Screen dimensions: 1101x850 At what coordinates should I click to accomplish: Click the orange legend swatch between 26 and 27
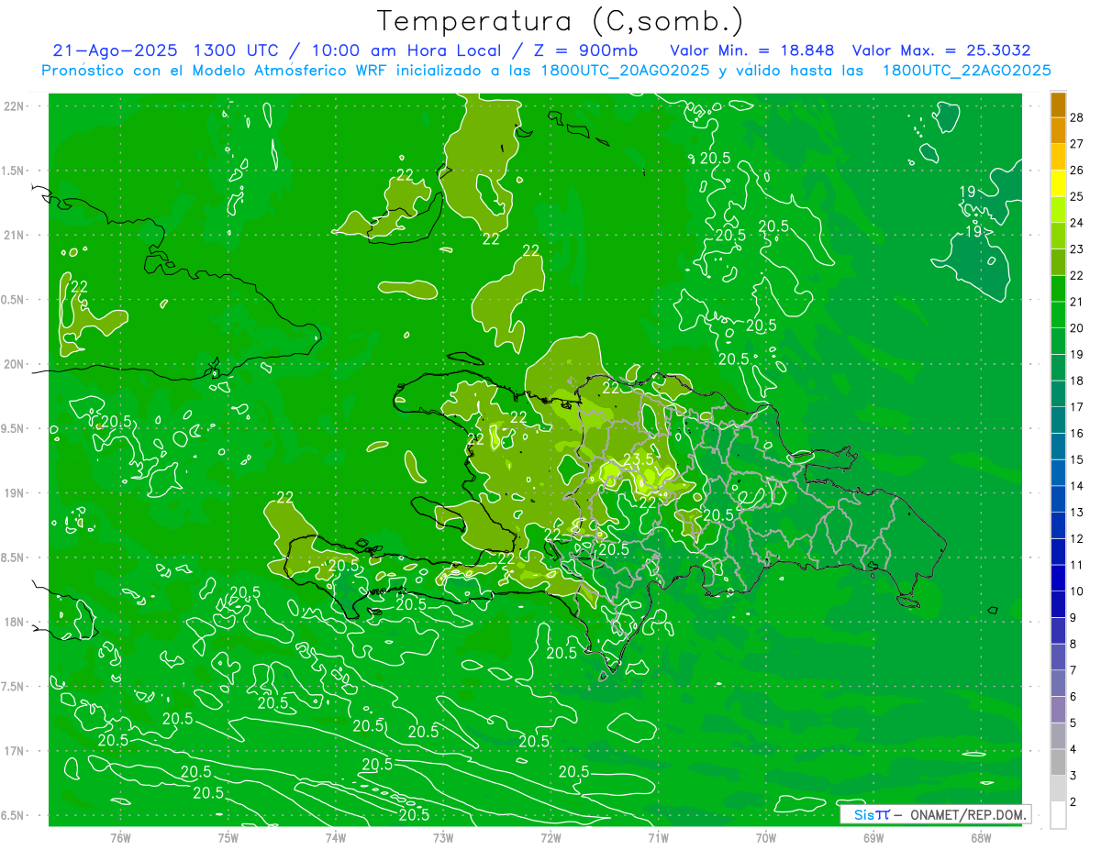pos(1058,157)
